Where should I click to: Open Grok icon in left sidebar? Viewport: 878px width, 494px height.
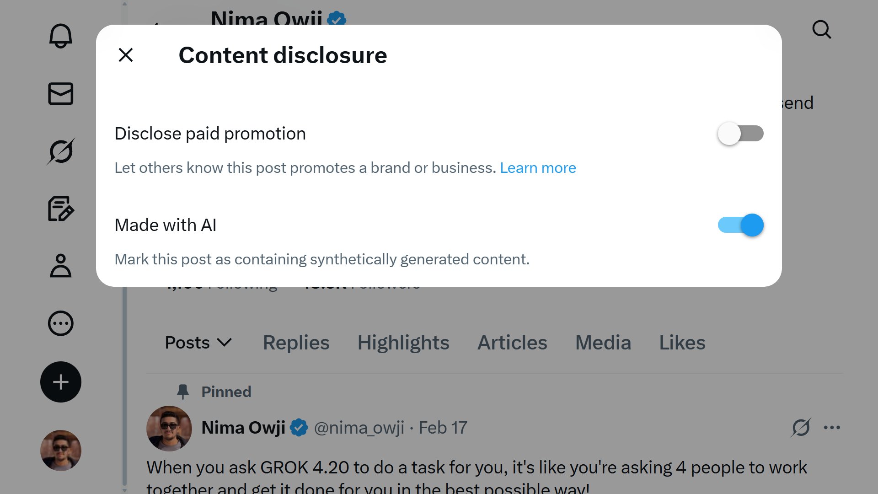60,151
